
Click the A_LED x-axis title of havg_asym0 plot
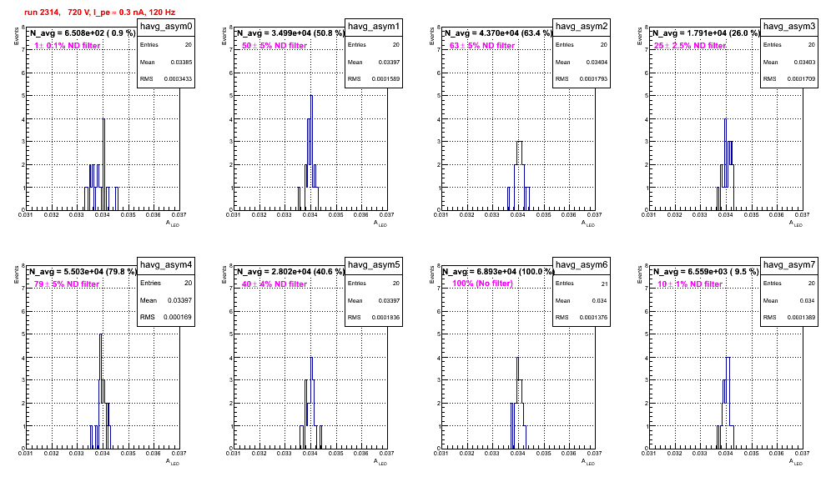[x=172, y=223]
